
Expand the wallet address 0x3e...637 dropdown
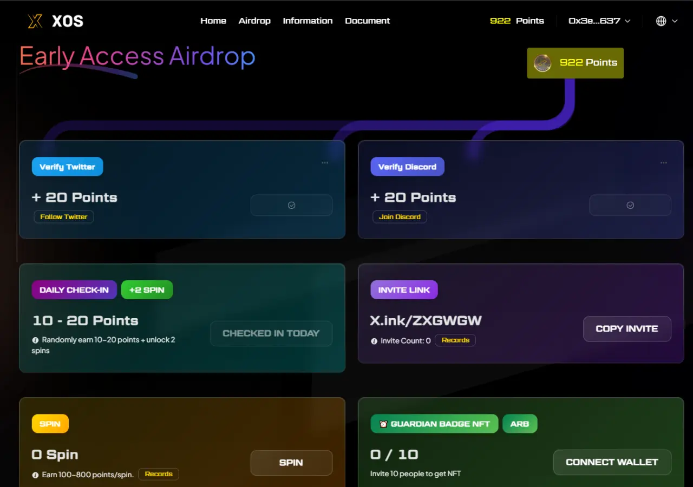click(x=599, y=21)
